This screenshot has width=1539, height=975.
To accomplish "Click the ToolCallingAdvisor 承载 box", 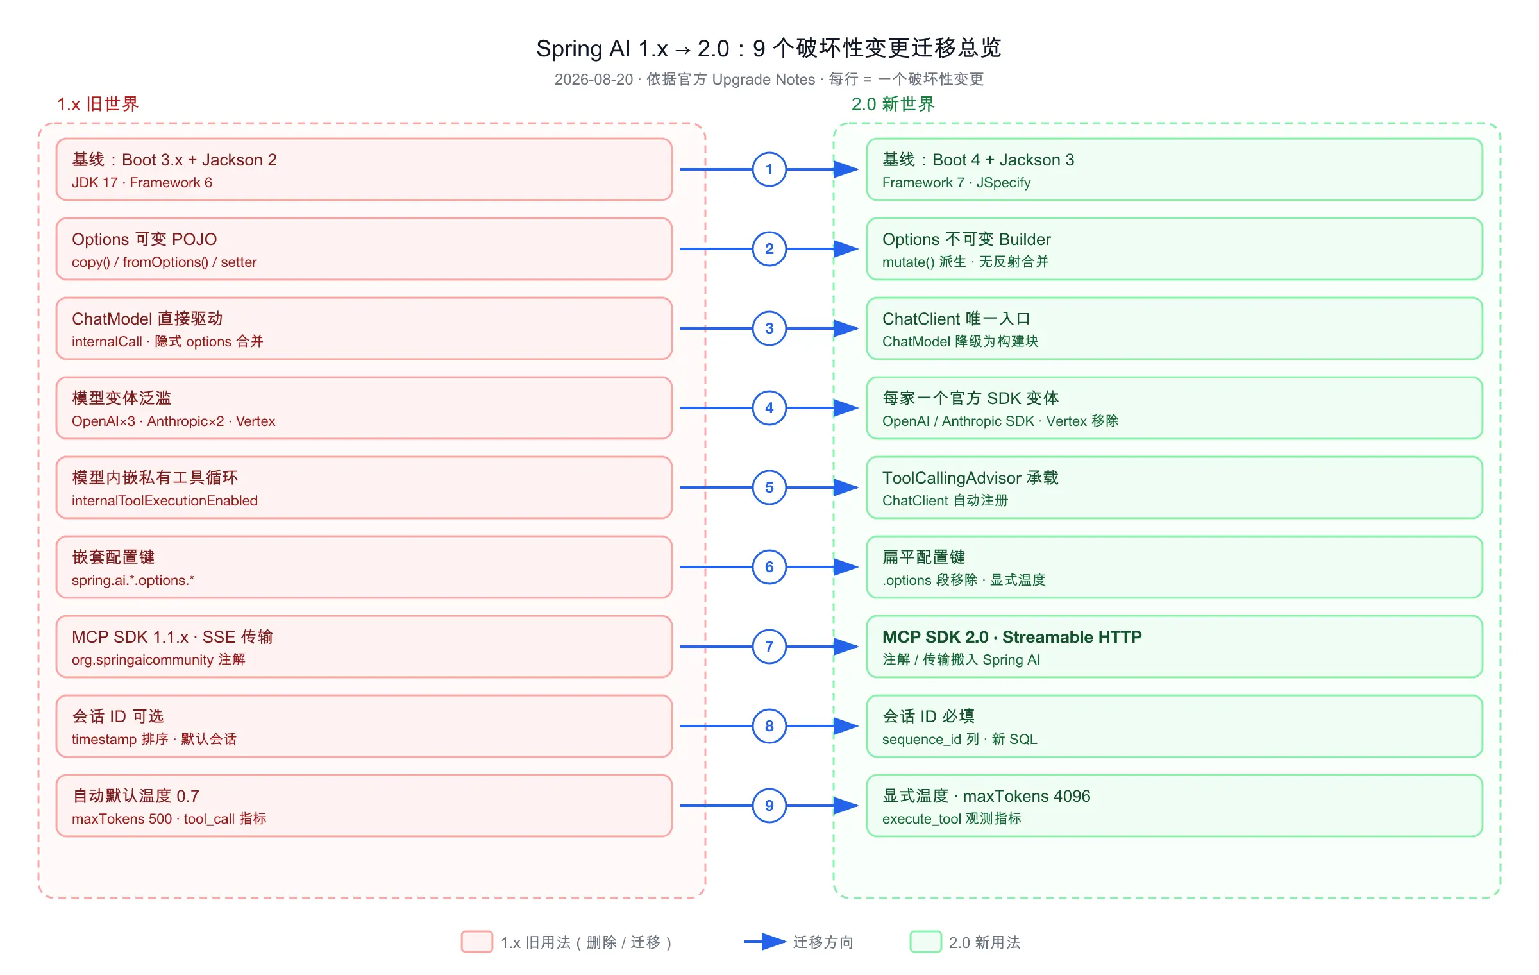I will point(1175,487).
